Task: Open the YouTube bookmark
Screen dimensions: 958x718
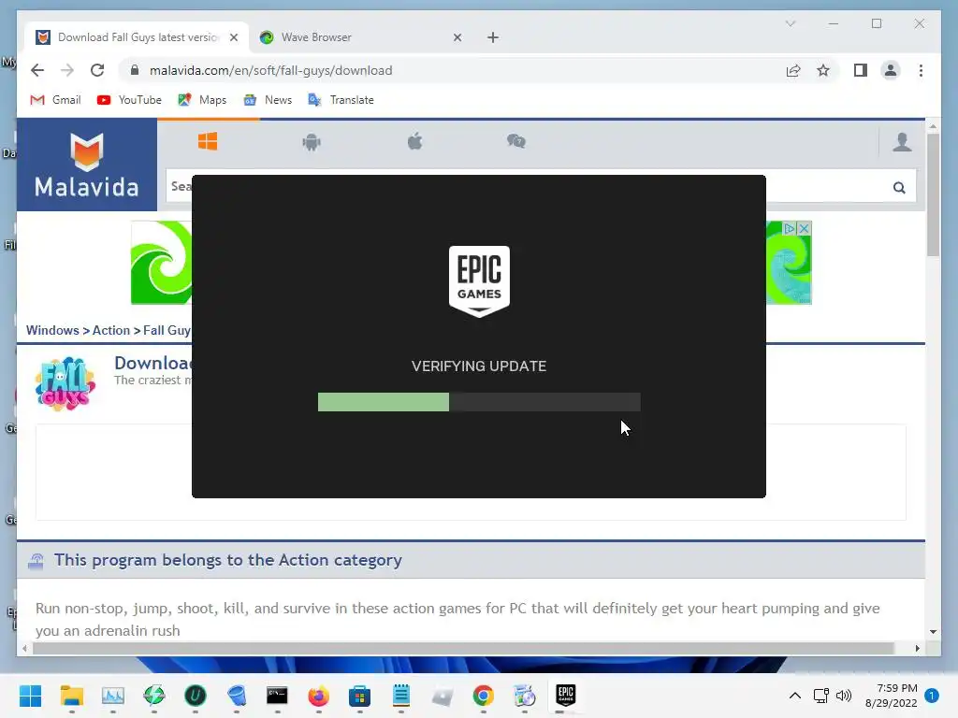Action: tap(129, 99)
